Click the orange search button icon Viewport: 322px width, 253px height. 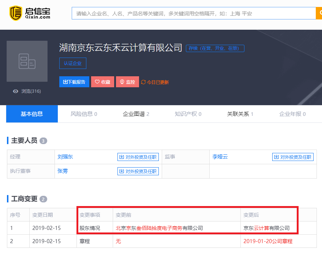(x=319, y=13)
